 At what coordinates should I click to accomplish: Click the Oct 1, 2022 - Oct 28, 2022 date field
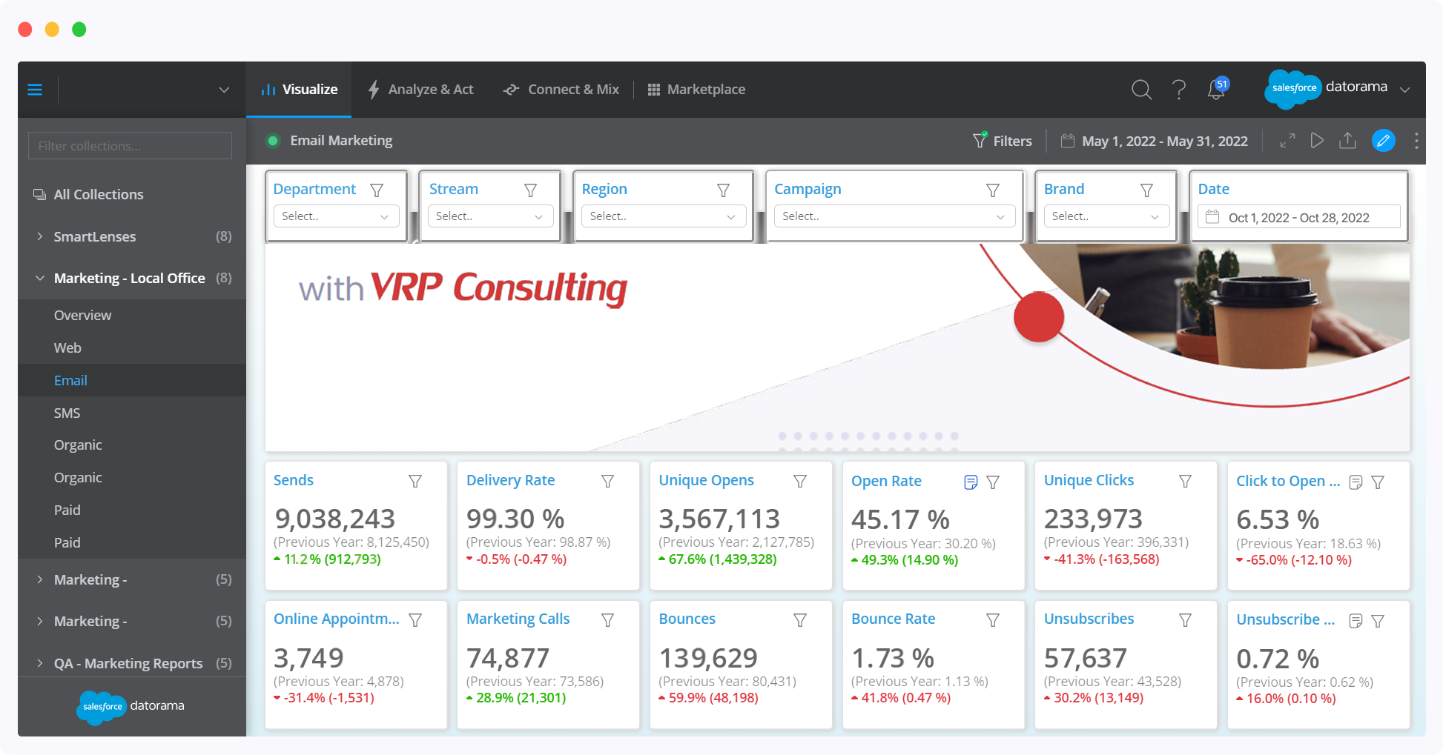point(1298,217)
